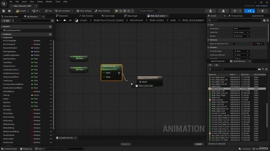
Task: Clear the compiler results
Action: point(199,144)
